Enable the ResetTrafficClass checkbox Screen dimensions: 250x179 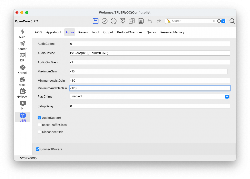[39, 125]
